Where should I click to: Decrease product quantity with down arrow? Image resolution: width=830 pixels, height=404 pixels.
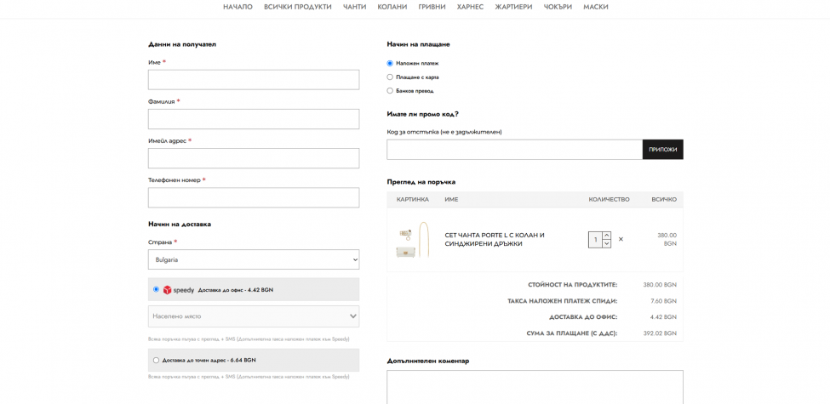[x=607, y=243]
